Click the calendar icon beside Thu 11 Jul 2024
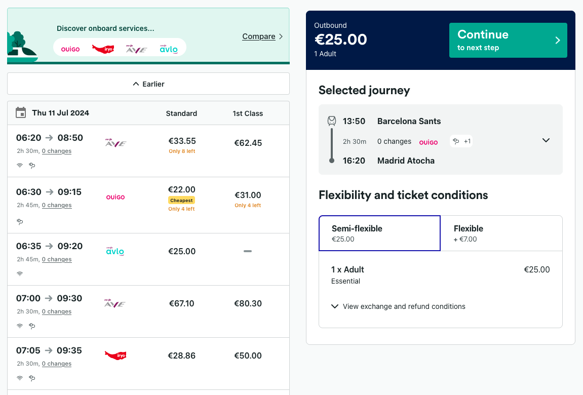The height and width of the screenshot is (395, 583). point(21,113)
